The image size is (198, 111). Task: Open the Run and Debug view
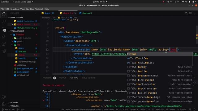pyautogui.click(x=4, y=36)
